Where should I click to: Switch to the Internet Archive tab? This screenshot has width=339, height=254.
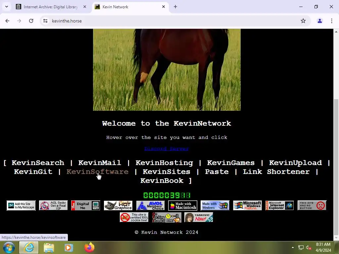point(51,7)
